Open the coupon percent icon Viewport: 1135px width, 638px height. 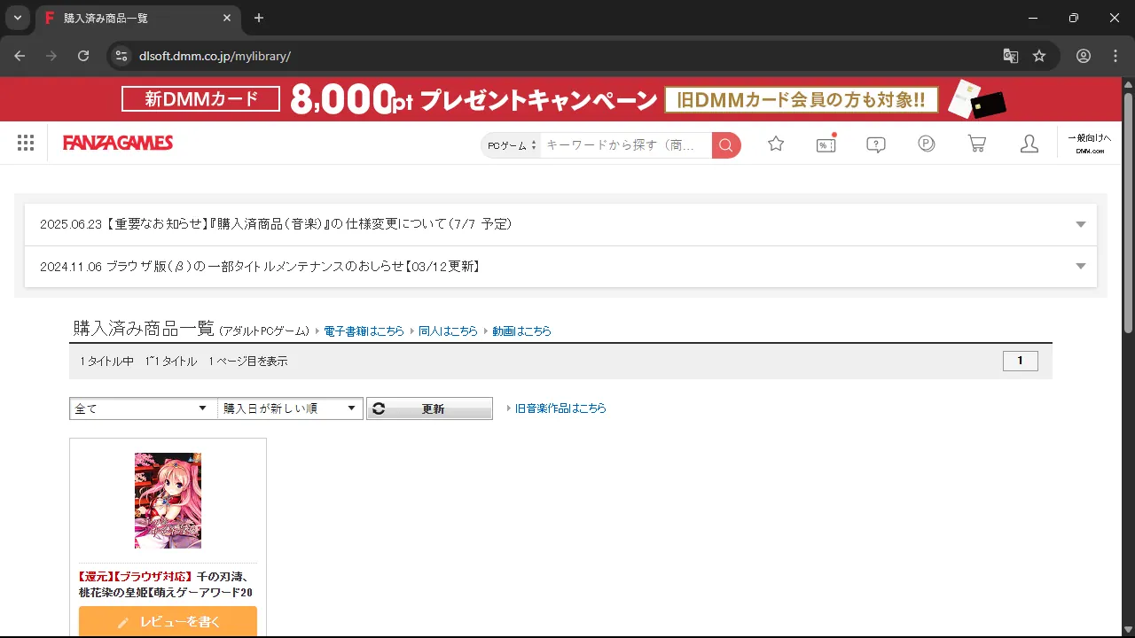pos(826,144)
